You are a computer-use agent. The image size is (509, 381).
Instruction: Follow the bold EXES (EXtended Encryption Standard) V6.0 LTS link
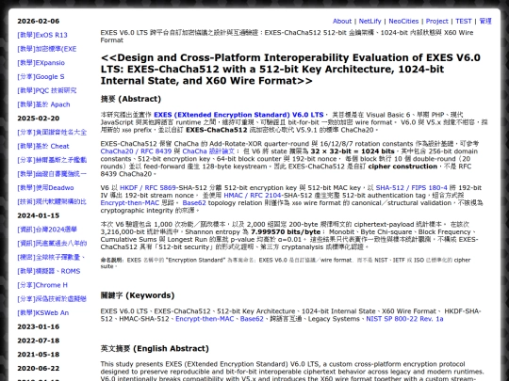tap(238, 115)
